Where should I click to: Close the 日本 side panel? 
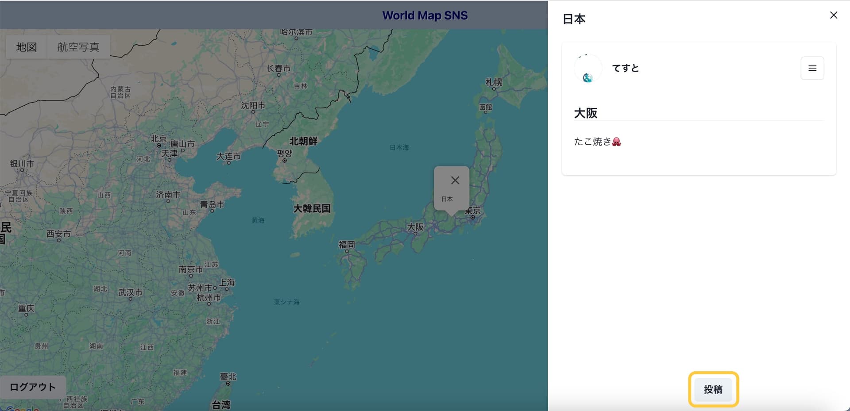point(833,15)
